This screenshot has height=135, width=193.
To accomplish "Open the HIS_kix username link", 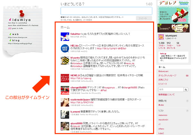I will point(75,46).
